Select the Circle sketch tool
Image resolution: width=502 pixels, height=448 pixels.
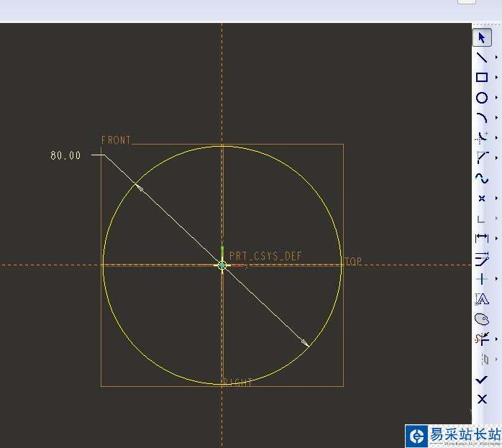click(482, 98)
